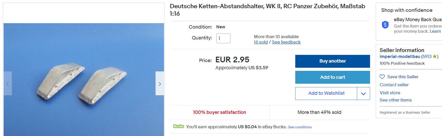Click the Contact seller link
Image resolution: width=442 pixels, height=136 pixels.
[394, 85]
